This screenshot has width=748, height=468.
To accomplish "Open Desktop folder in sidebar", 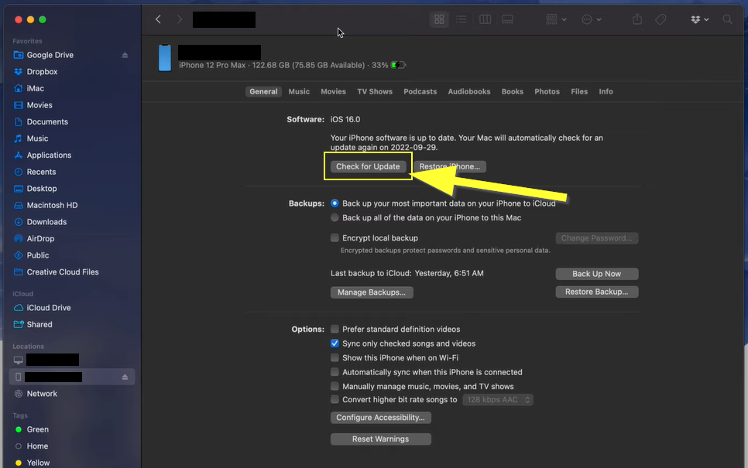I will [x=42, y=189].
